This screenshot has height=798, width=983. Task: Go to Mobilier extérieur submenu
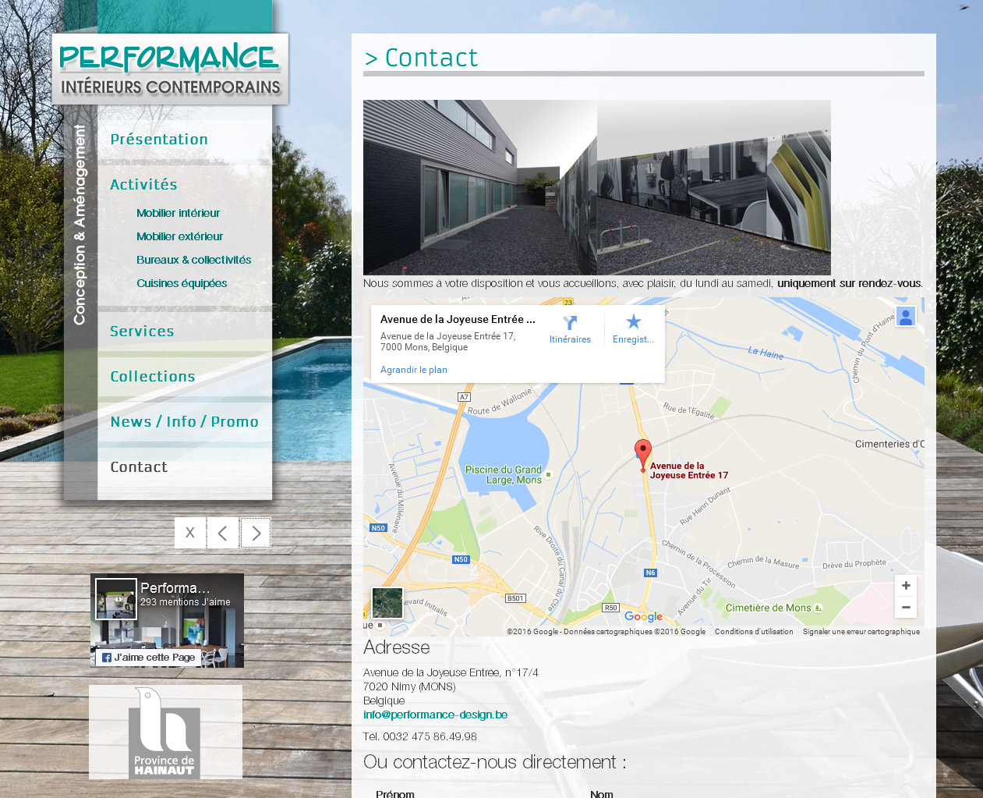[179, 236]
